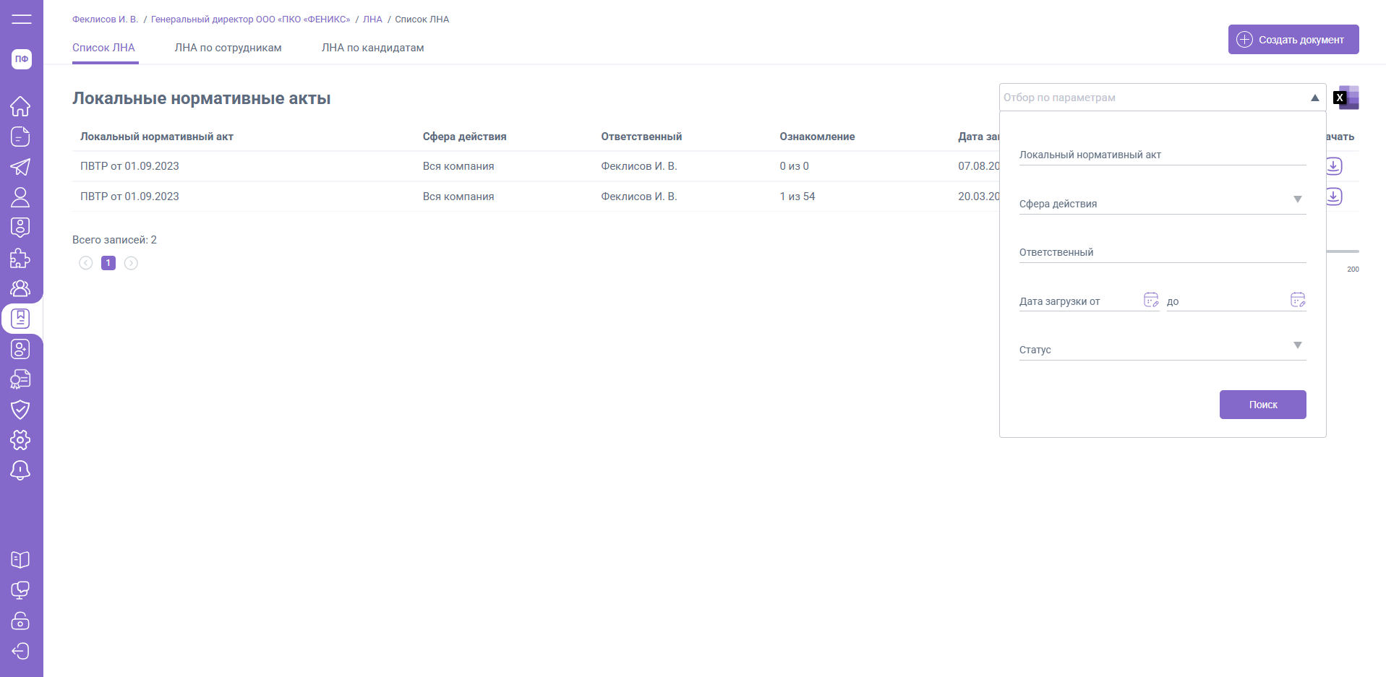Open the employee badge icon in the sidebar
Image resolution: width=1386 pixels, height=677 pixels.
point(20,228)
